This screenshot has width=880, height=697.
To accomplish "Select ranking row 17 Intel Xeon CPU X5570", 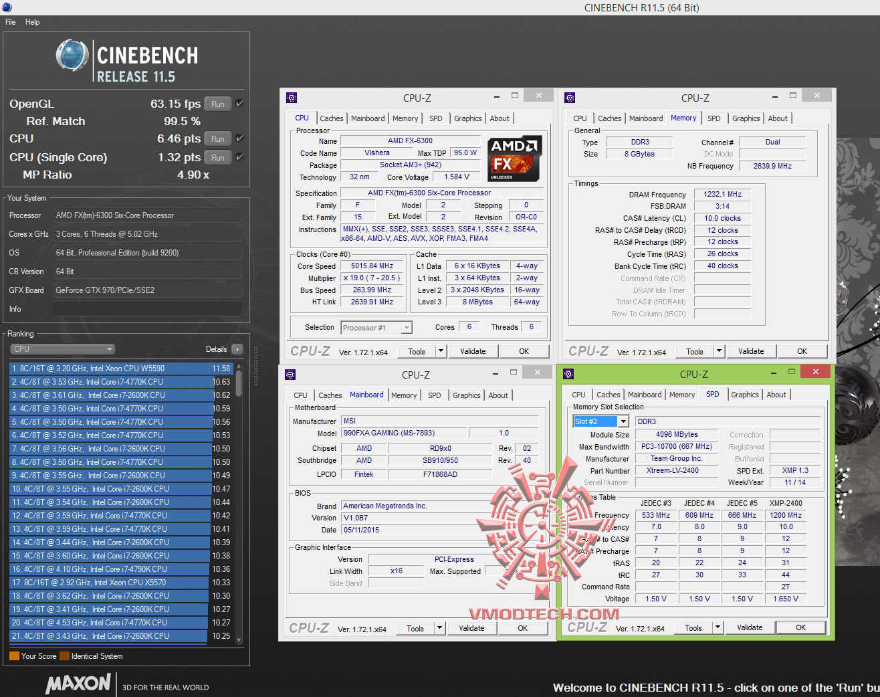I will point(120,583).
